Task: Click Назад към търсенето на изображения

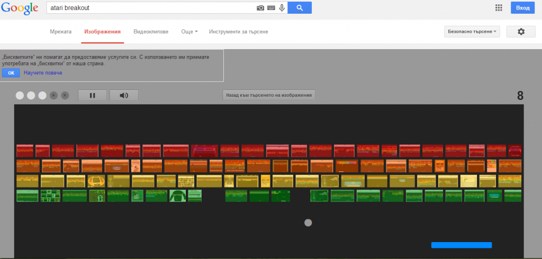Action: coord(268,95)
